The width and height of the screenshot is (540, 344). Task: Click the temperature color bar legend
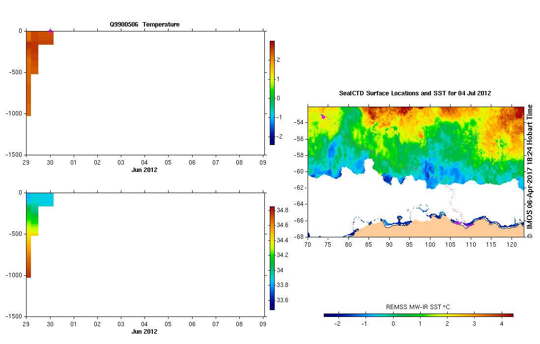click(x=272, y=92)
